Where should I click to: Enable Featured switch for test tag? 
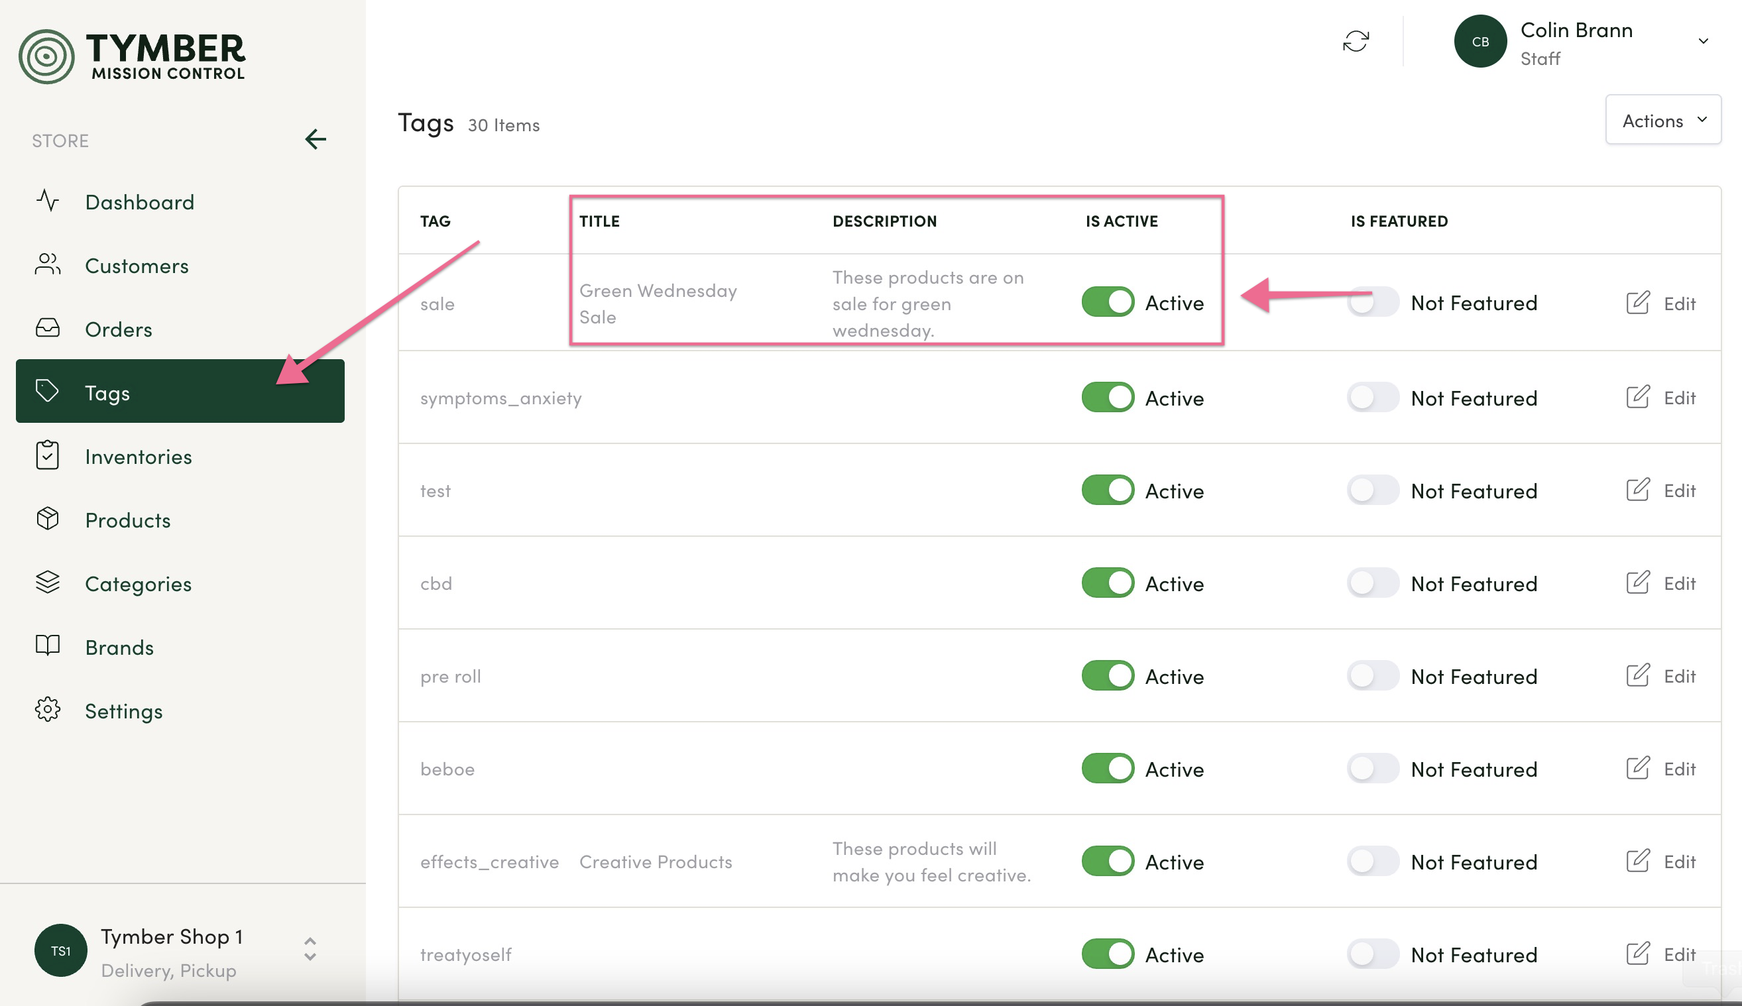[1373, 490]
